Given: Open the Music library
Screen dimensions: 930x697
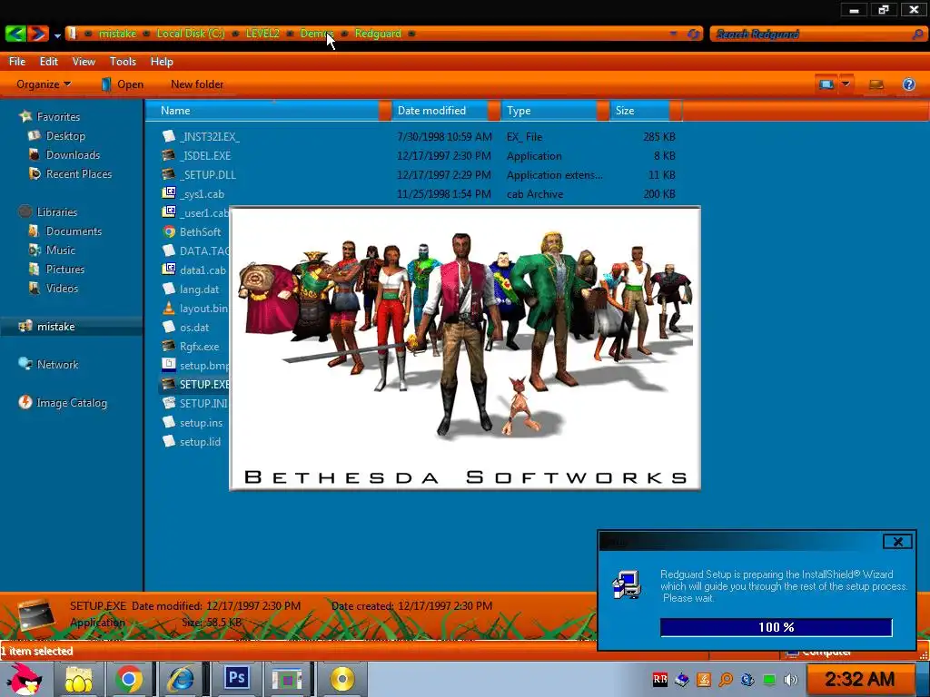Looking at the screenshot, I should tap(61, 250).
